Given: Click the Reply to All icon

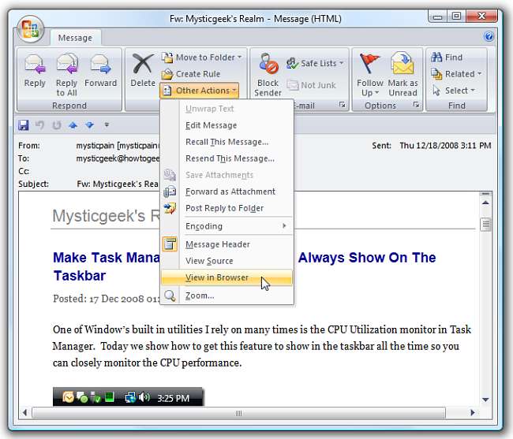Looking at the screenshot, I should [x=66, y=66].
